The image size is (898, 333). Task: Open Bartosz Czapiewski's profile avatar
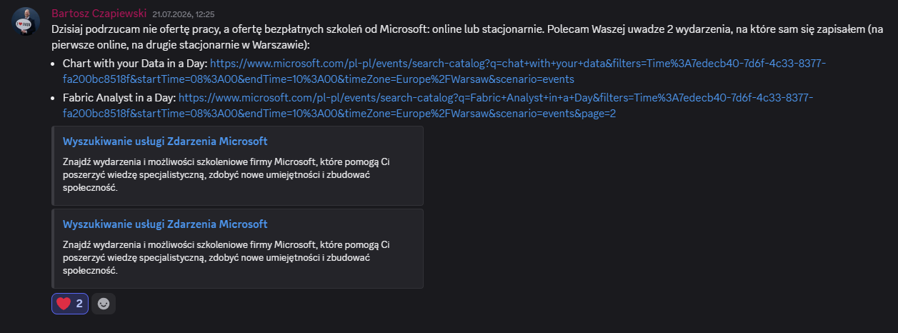pos(26,21)
